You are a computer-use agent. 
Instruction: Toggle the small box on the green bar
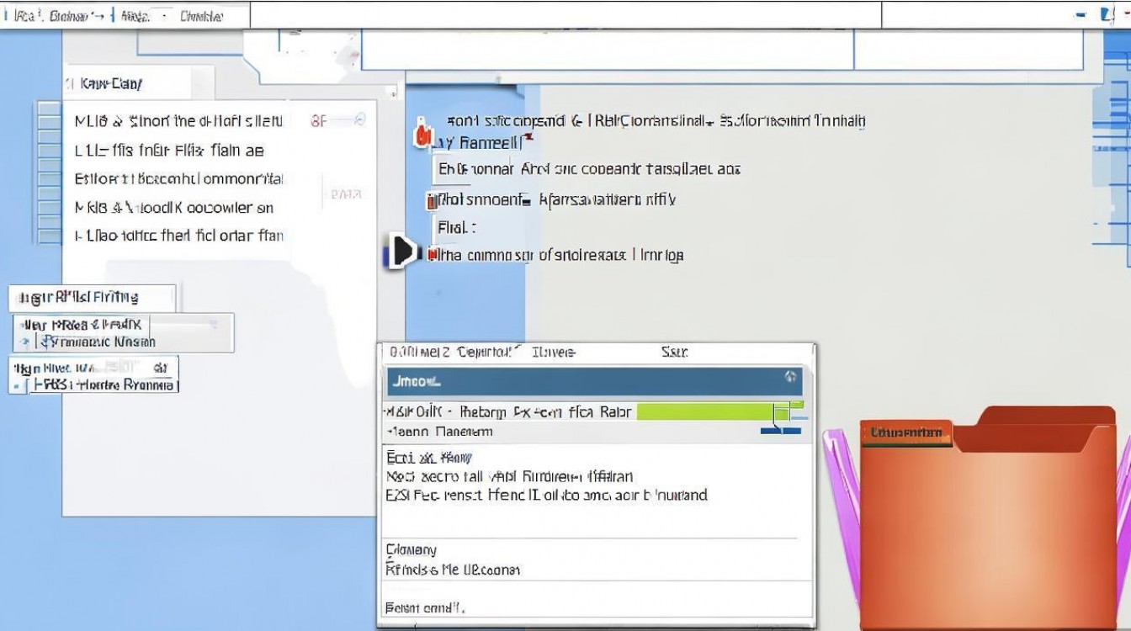[x=781, y=411]
